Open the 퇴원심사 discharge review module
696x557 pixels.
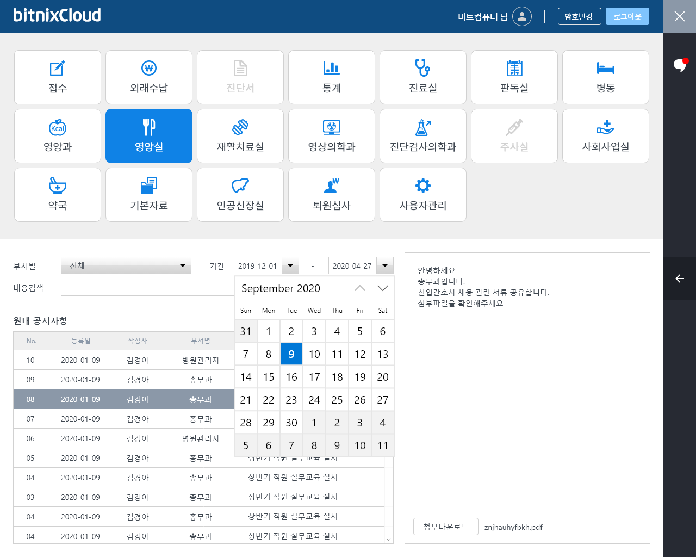point(332,195)
